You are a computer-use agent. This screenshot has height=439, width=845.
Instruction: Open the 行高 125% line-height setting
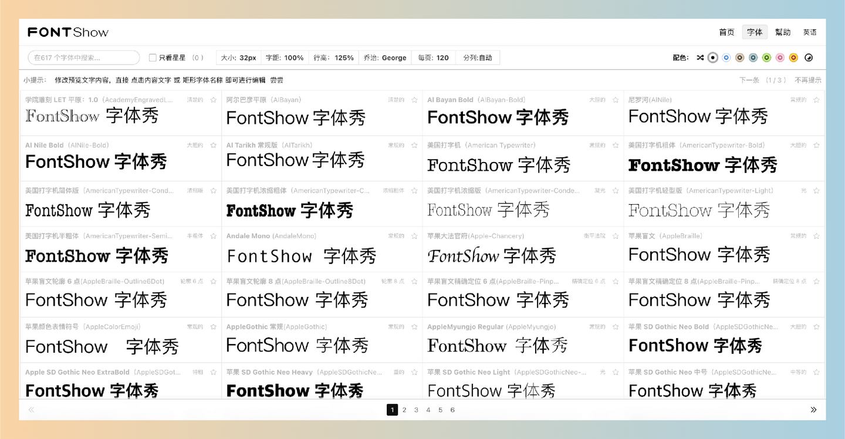point(333,58)
